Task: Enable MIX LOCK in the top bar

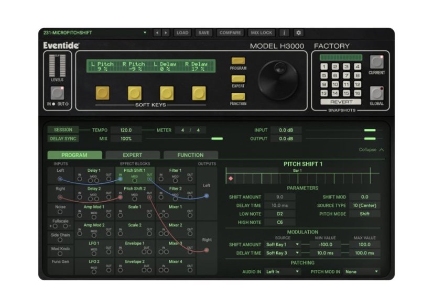Action: pyautogui.click(x=261, y=32)
